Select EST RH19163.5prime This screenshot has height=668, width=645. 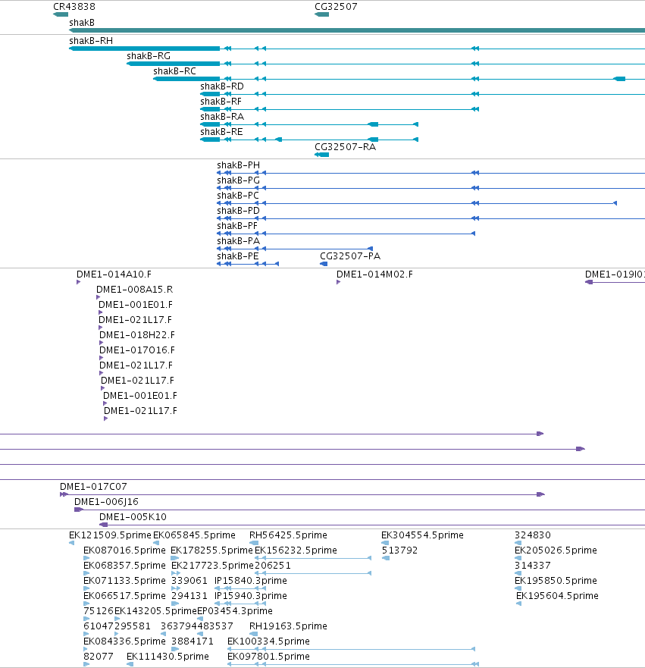(x=254, y=634)
